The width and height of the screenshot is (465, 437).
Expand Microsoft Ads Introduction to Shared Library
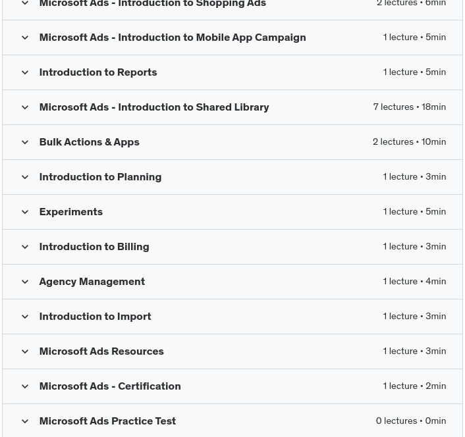[x=25, y=107]
